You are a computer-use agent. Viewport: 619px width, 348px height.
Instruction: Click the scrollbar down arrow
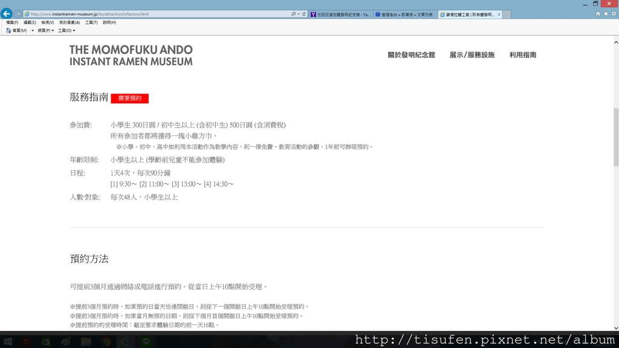point(616,328)
